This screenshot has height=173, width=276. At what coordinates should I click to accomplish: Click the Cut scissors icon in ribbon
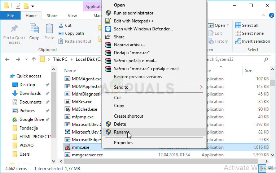(x=61, y=25)
